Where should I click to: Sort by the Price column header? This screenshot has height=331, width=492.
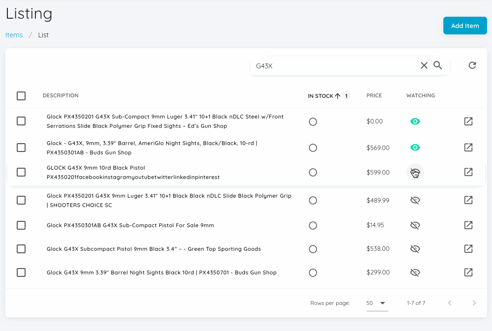[374, 95]
